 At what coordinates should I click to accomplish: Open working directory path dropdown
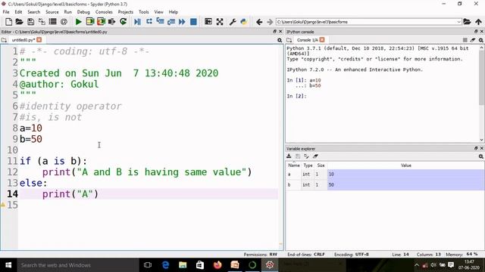pyautogui.click(x=458, y=22)
